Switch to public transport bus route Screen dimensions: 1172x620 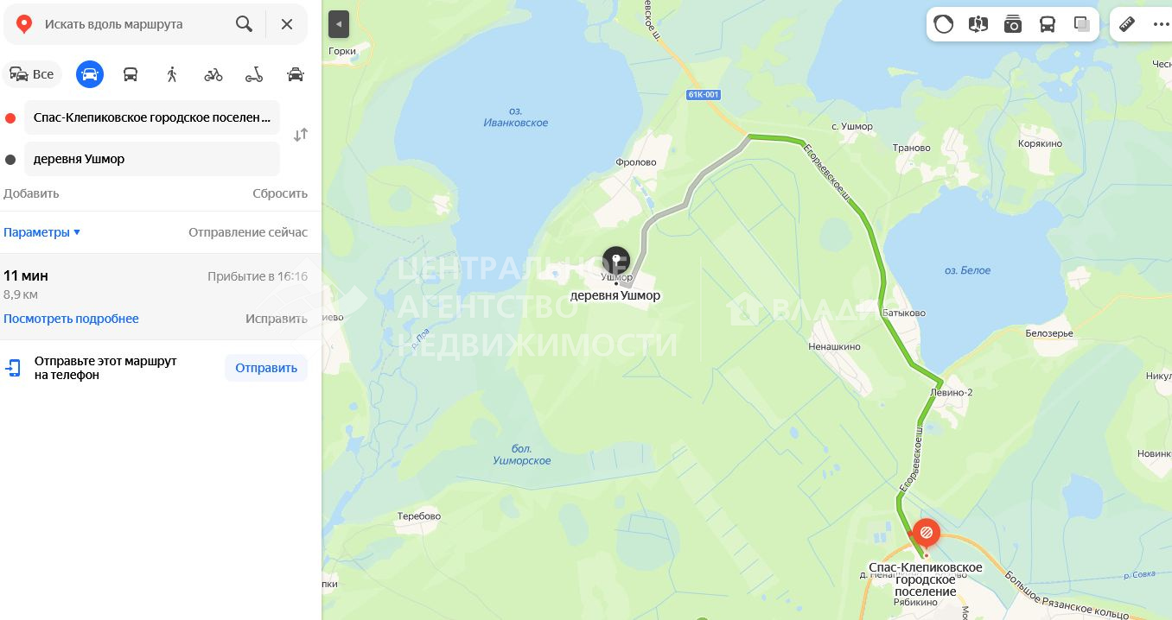click(x=131, y=74)
